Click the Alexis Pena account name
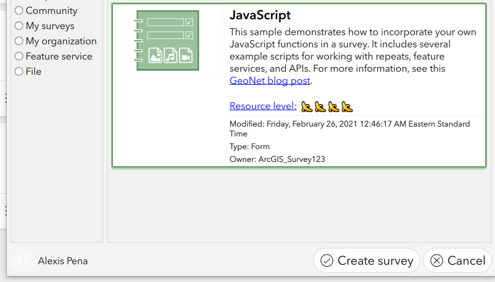495x282 pixels. [63, 261]
